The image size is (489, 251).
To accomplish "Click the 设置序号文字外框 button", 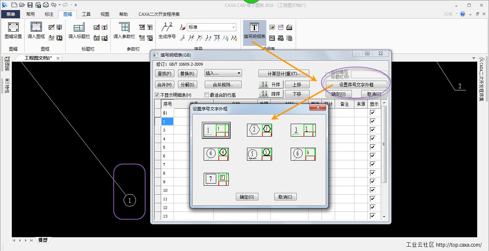I will tap(356, 85).
